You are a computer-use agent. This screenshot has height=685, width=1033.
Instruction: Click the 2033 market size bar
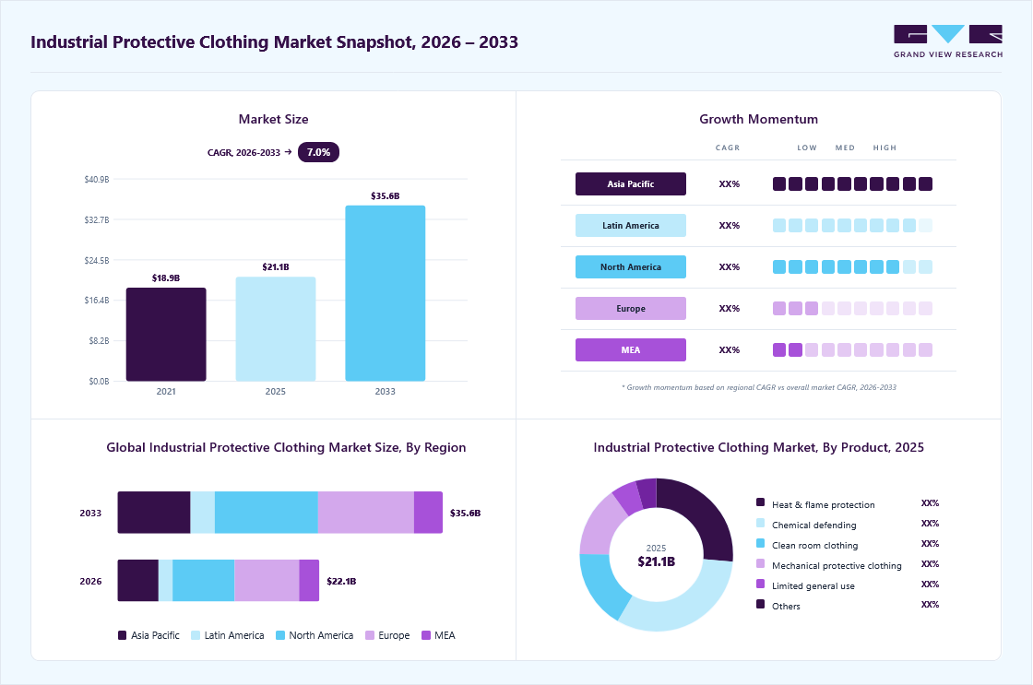coord(386,293)
